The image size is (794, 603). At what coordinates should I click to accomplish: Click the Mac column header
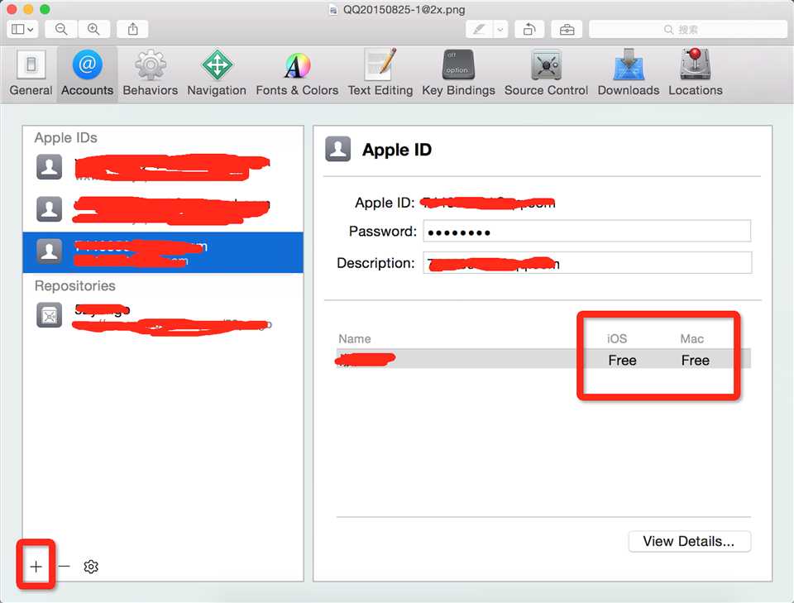point(691,338)
